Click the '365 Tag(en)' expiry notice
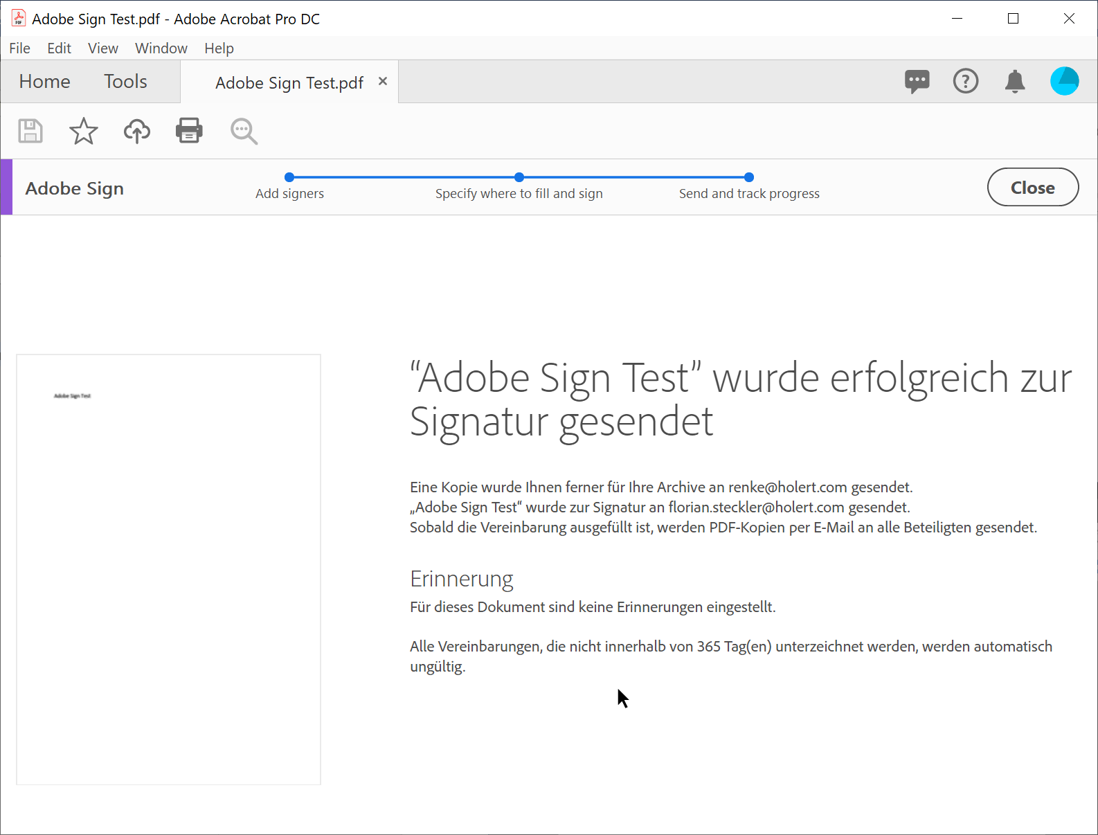This screenshot has height=835, width=1098. [731, 656]
